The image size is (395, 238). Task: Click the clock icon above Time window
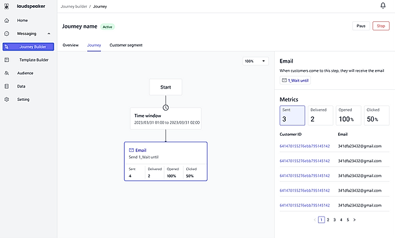pyautogui.click(x=165, y=107)
